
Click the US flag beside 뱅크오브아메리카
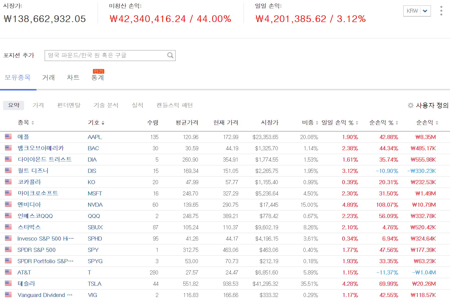tap(8, 148)
